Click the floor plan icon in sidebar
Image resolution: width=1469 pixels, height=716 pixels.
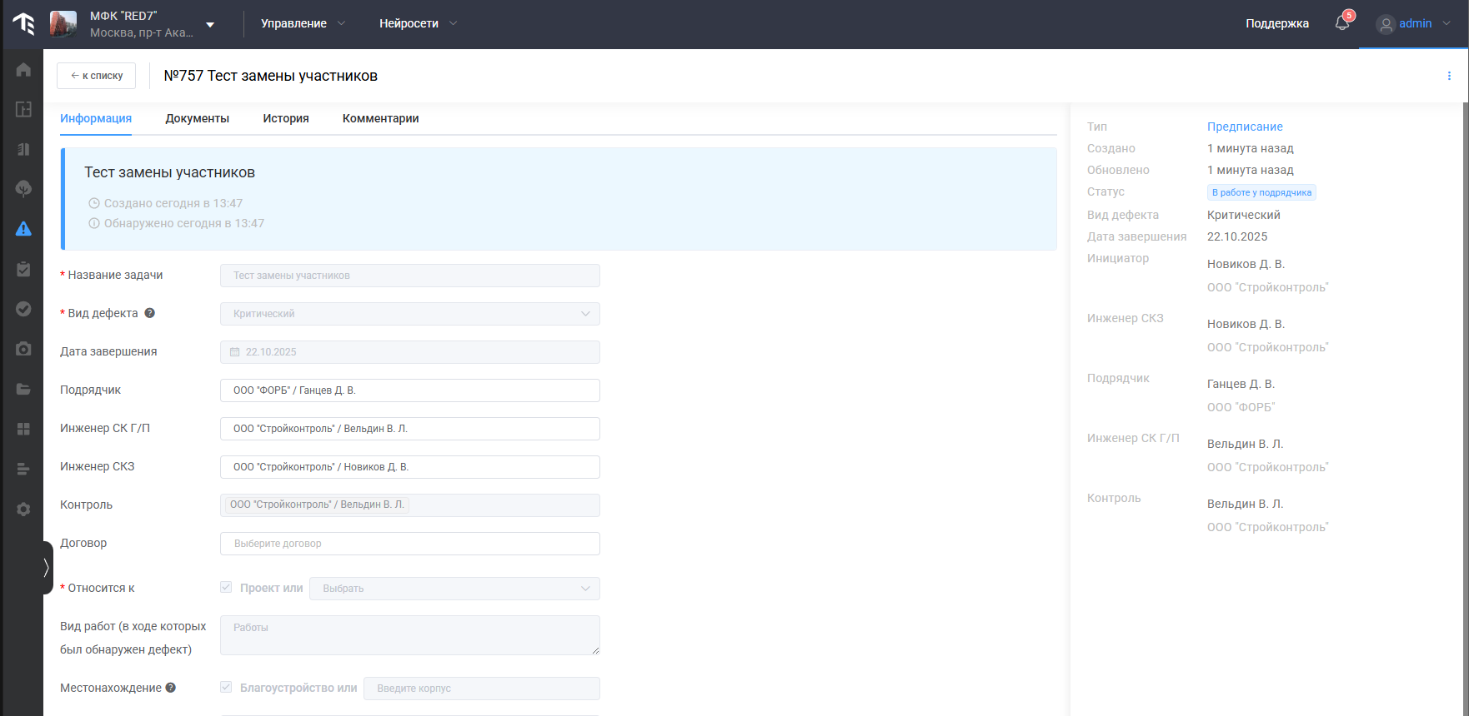pos(23,110)
